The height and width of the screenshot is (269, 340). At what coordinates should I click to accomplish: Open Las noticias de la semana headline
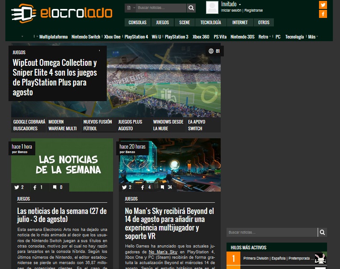[x=62, y=215]
